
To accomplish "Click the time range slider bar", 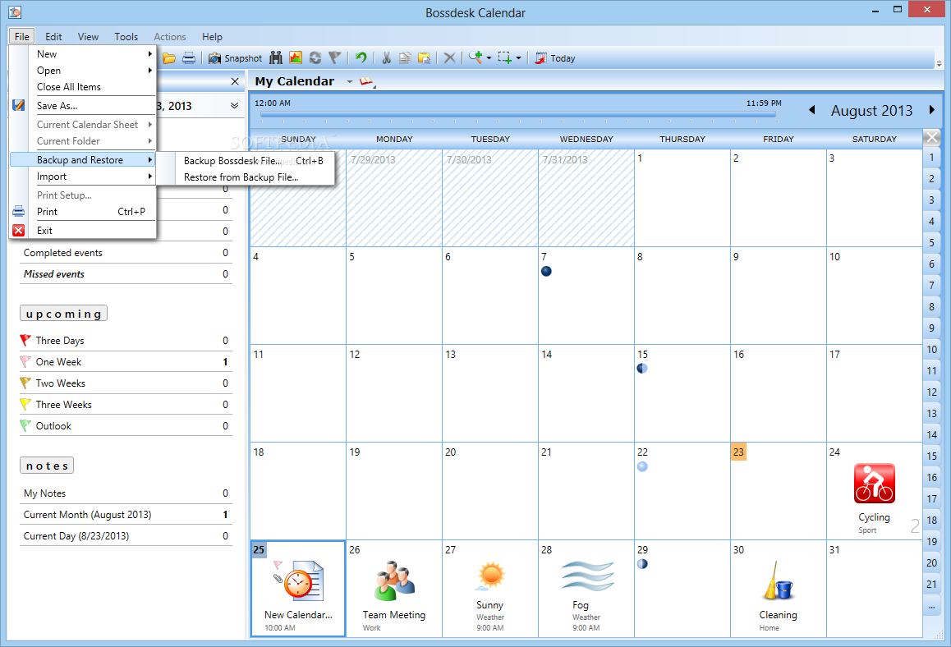I will point(518,113).
